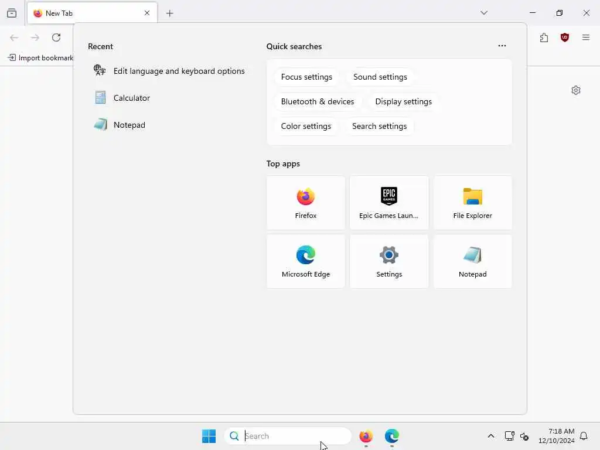Open Settings from Top apps

click(389, 261)
